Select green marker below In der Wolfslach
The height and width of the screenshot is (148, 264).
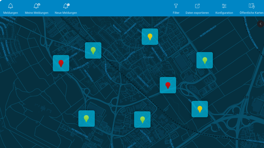point(205,60)
